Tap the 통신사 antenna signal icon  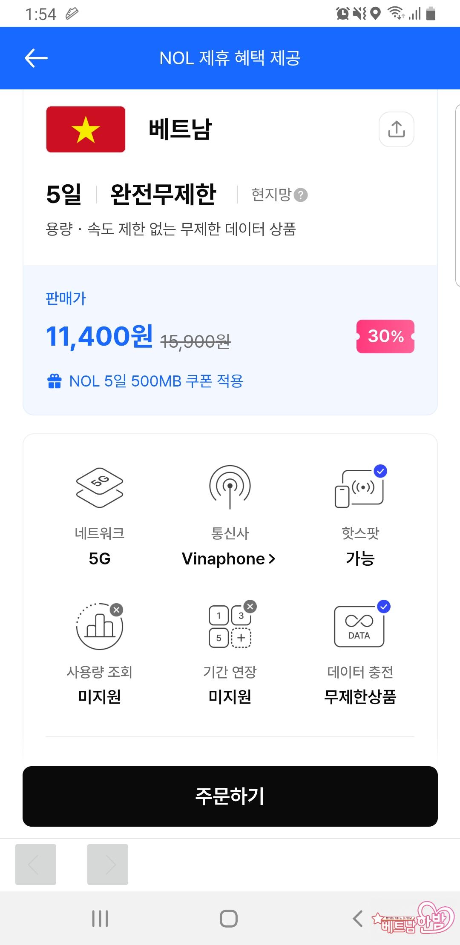click(x=230, y=487)
